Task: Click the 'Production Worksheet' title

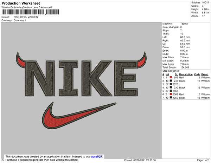Action: click(21, 3)
